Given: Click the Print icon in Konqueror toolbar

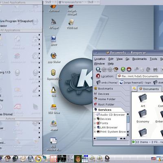Looking at the screenshot, I should click(155, 70).
